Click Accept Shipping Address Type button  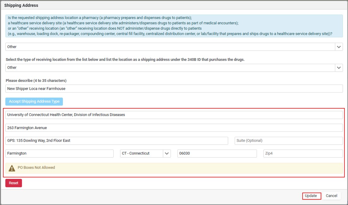[34, 101]
